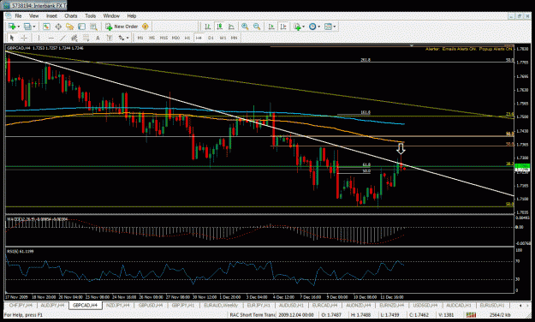Expand the New Chart dropdown arrow
Image resolution: width=535 pixels, height=322 pixels.
click(x=18, y=27)
